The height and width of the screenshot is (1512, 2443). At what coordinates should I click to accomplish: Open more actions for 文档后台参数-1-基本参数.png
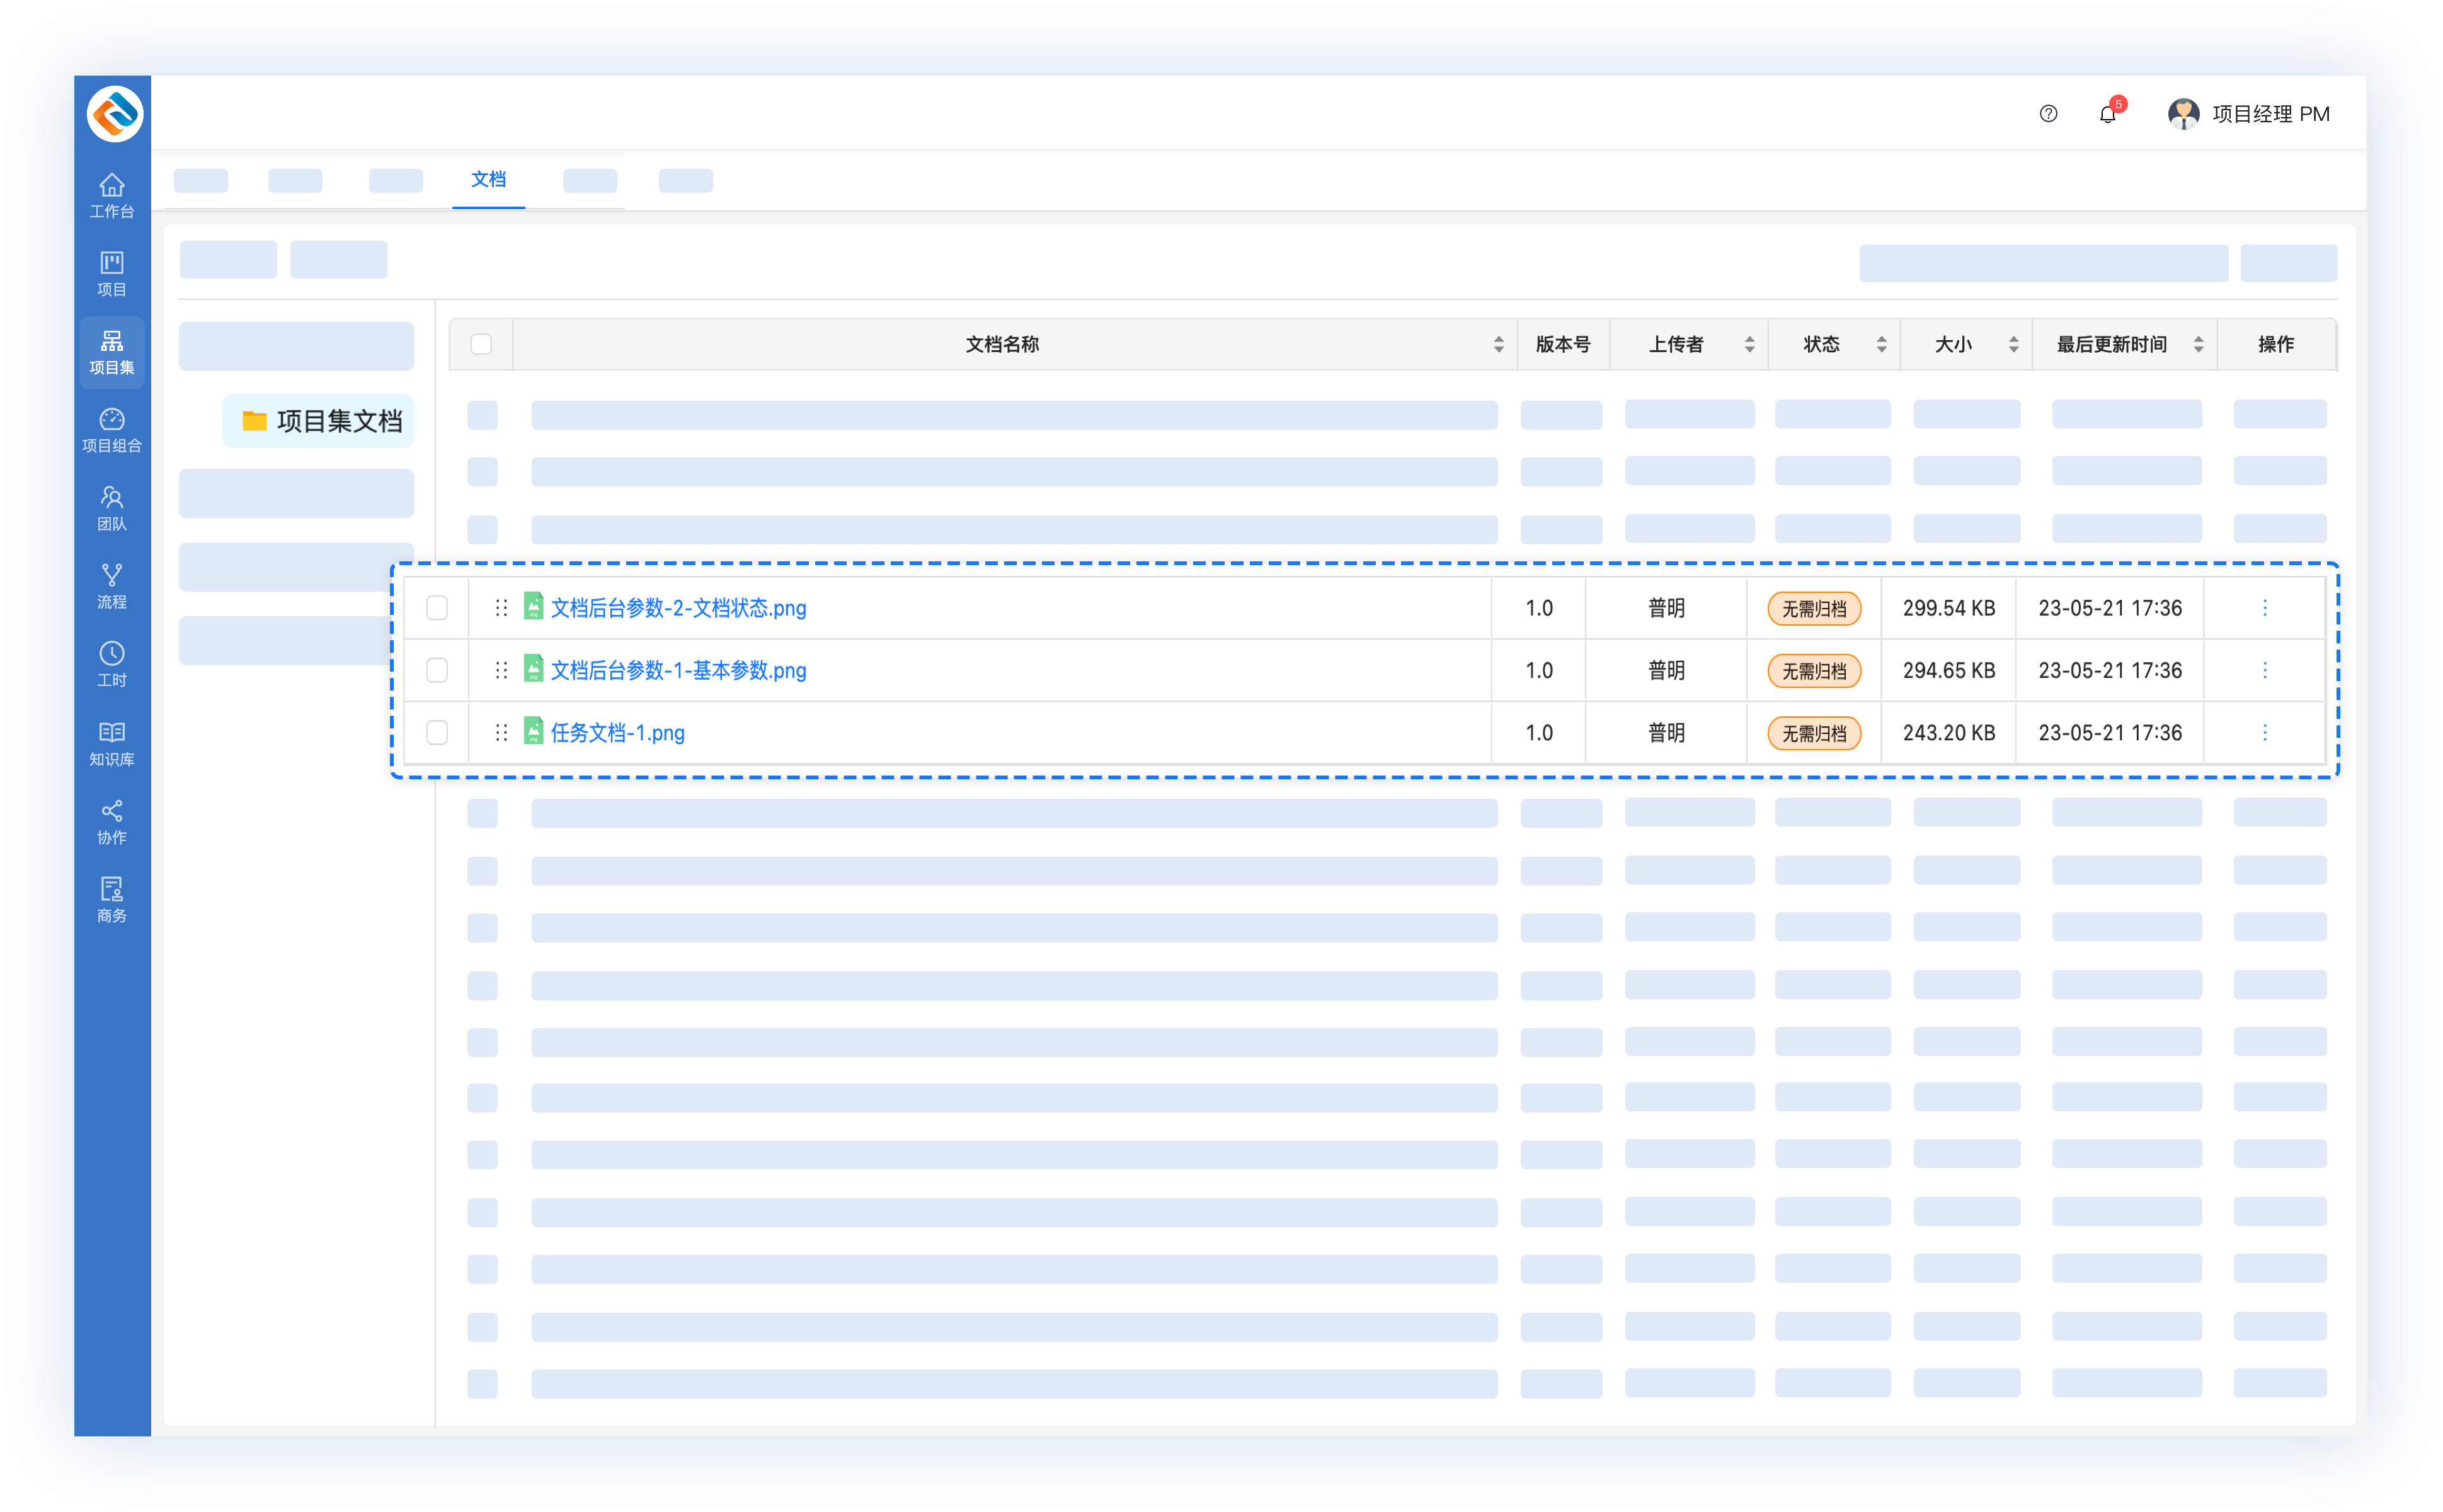(2264, 670)
